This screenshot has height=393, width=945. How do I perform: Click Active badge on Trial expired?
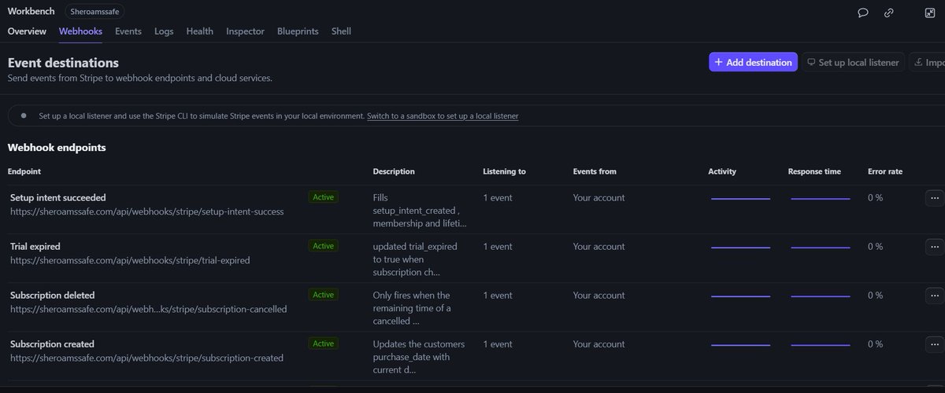pyautogui.click(x=324, y=246)
